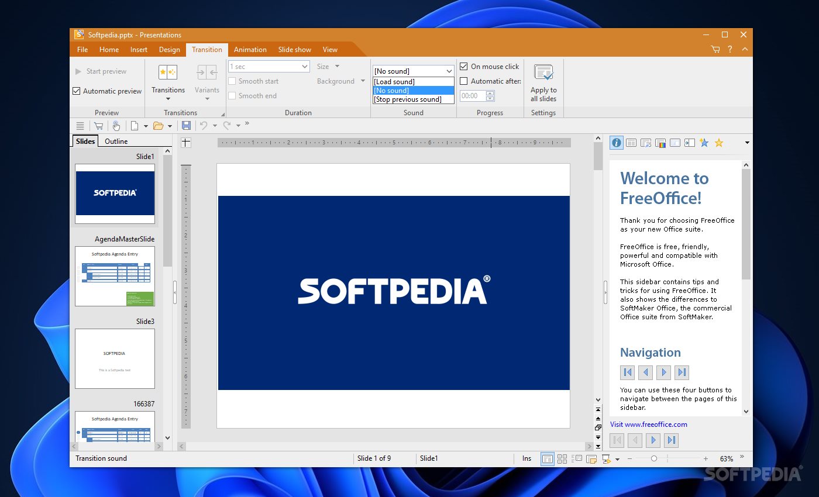Save the presentation with the floppy disk icon
The width and height of the screenshot is (819, 497).
pyautogui.click(x=186, y=126)
